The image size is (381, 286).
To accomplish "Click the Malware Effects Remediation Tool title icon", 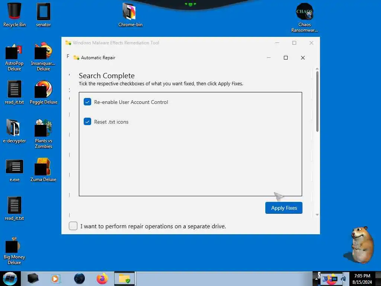I will [x=68, y=43].
